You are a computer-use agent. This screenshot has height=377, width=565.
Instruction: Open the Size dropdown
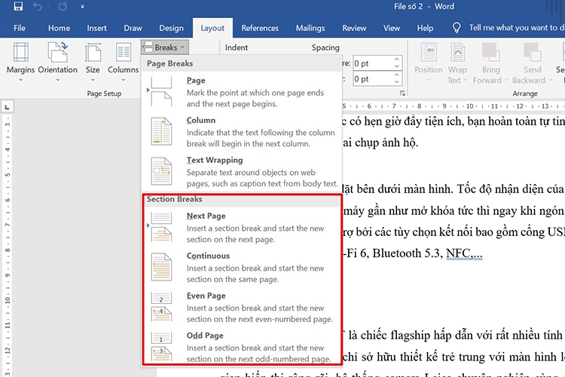pyautogui.click(x=93, y=62)
